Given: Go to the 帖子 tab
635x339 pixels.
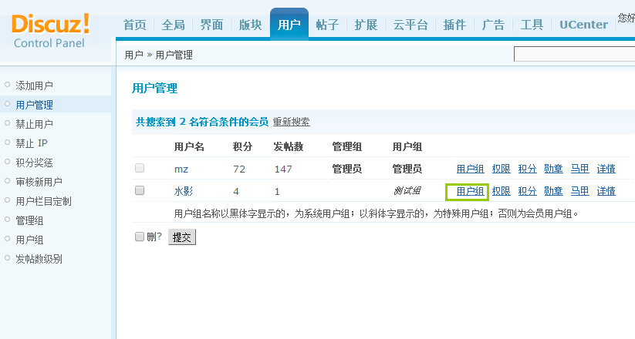Looking at the screenshot, I should coord(327,25).
